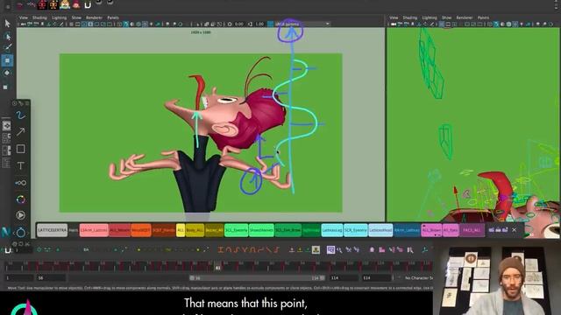Viewport: 561px width, 315px height.
Task: Click the LATTICEEXTRA selection set button
Action: pyautogui.click(x=52, y=230)
